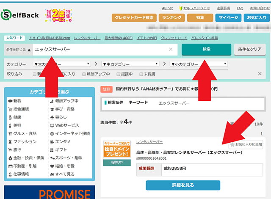Open the PROMISE advertisement banner

click(x=50, y=192)
